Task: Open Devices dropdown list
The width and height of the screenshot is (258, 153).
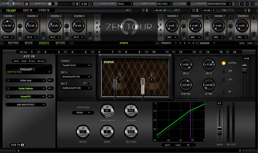Action: (219, 4)
